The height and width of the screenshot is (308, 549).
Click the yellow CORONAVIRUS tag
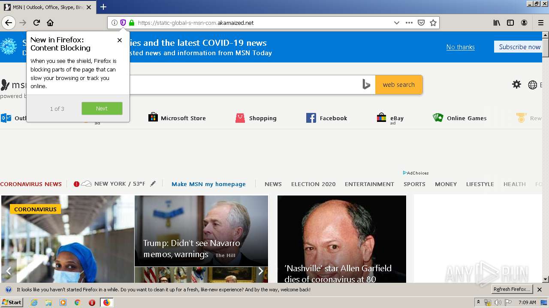(35, 209)
